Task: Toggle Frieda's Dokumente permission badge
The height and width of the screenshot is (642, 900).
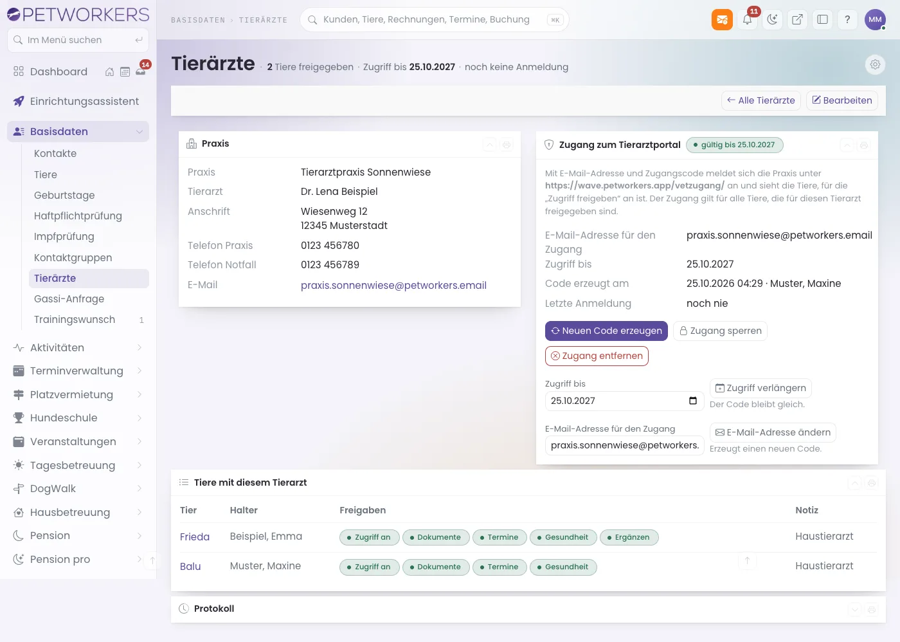Action: coord(436,537)
